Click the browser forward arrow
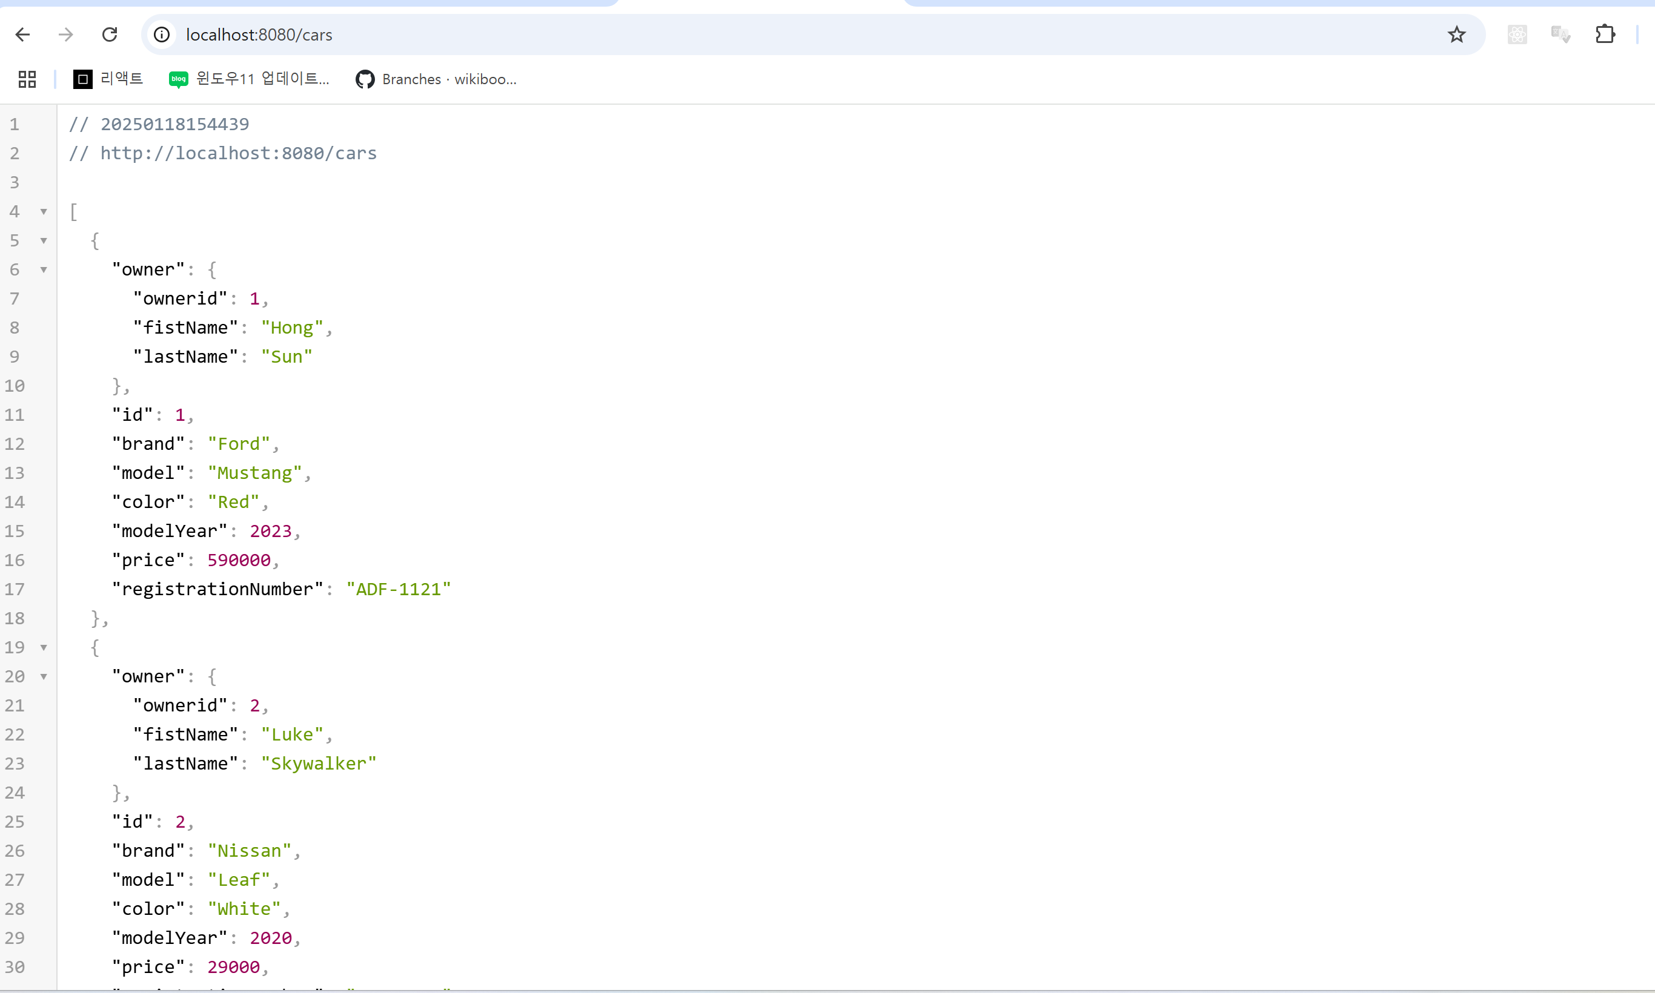1655x993 pixels. (x=65, y=35)
